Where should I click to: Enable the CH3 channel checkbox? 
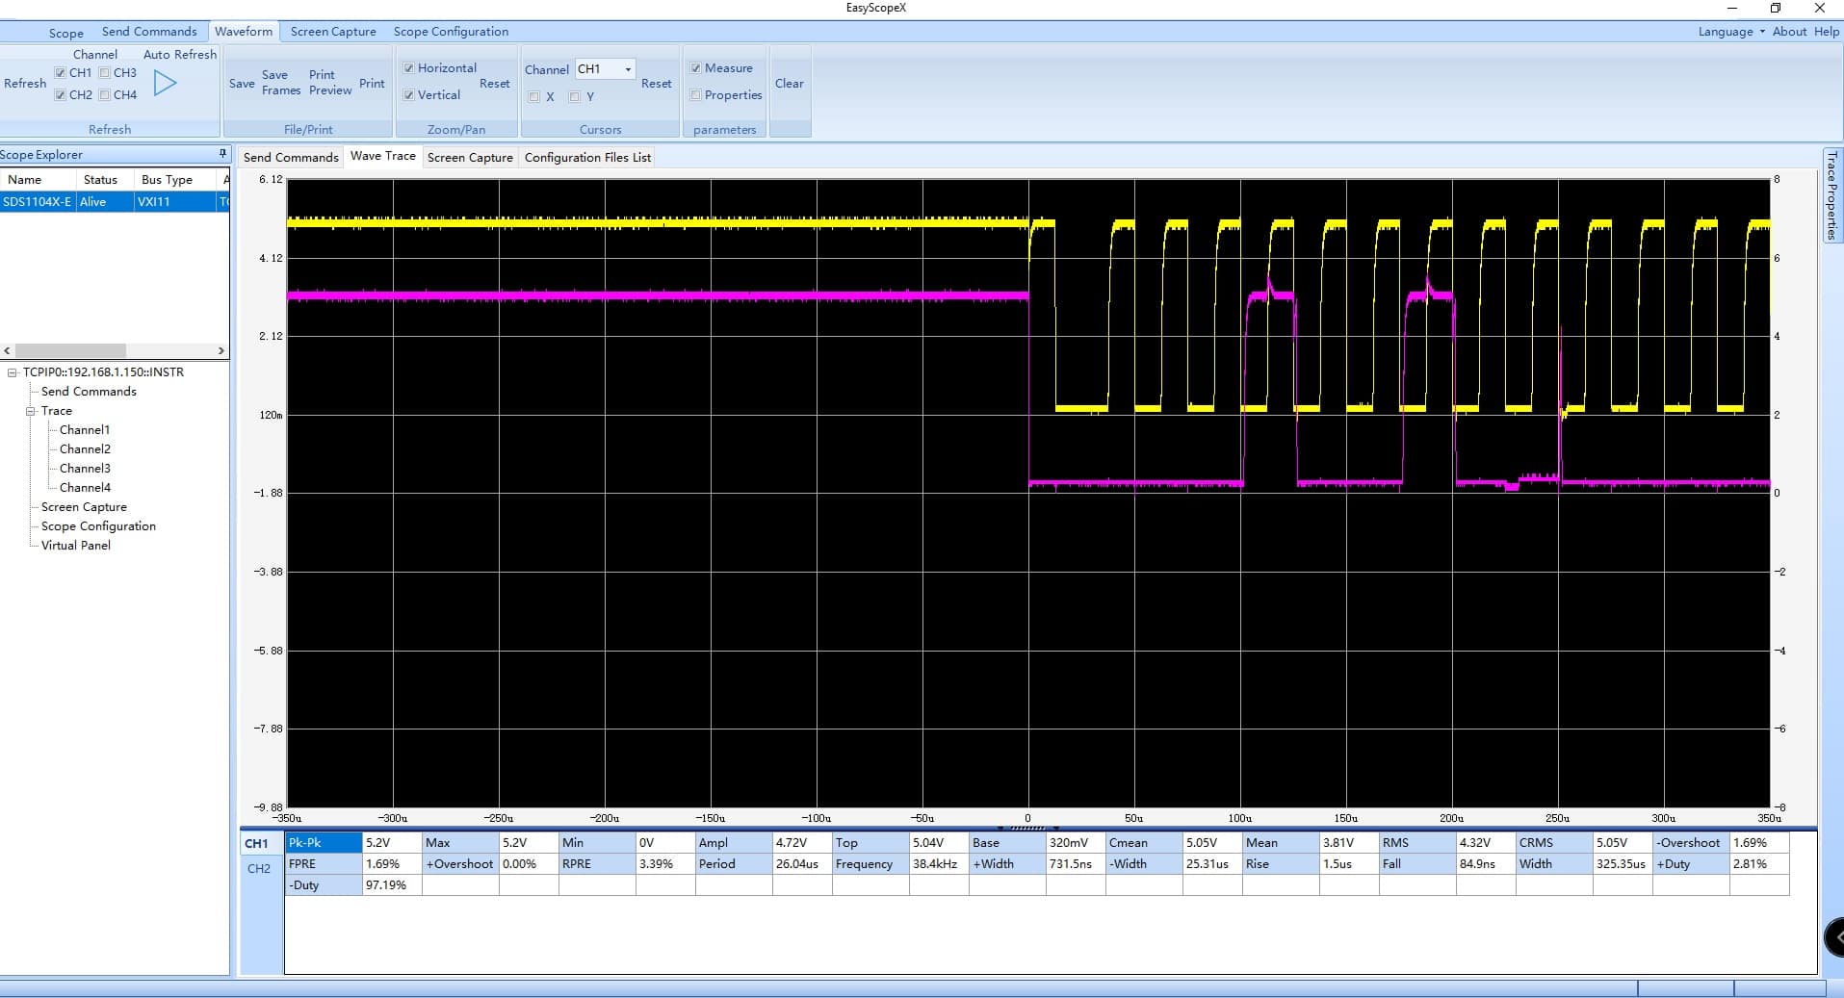105,73
